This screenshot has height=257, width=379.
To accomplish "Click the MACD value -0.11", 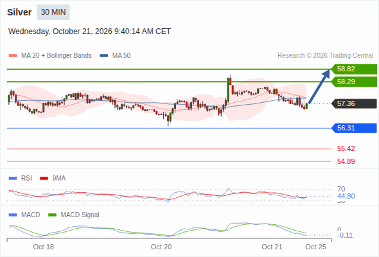I will (345, 235).
